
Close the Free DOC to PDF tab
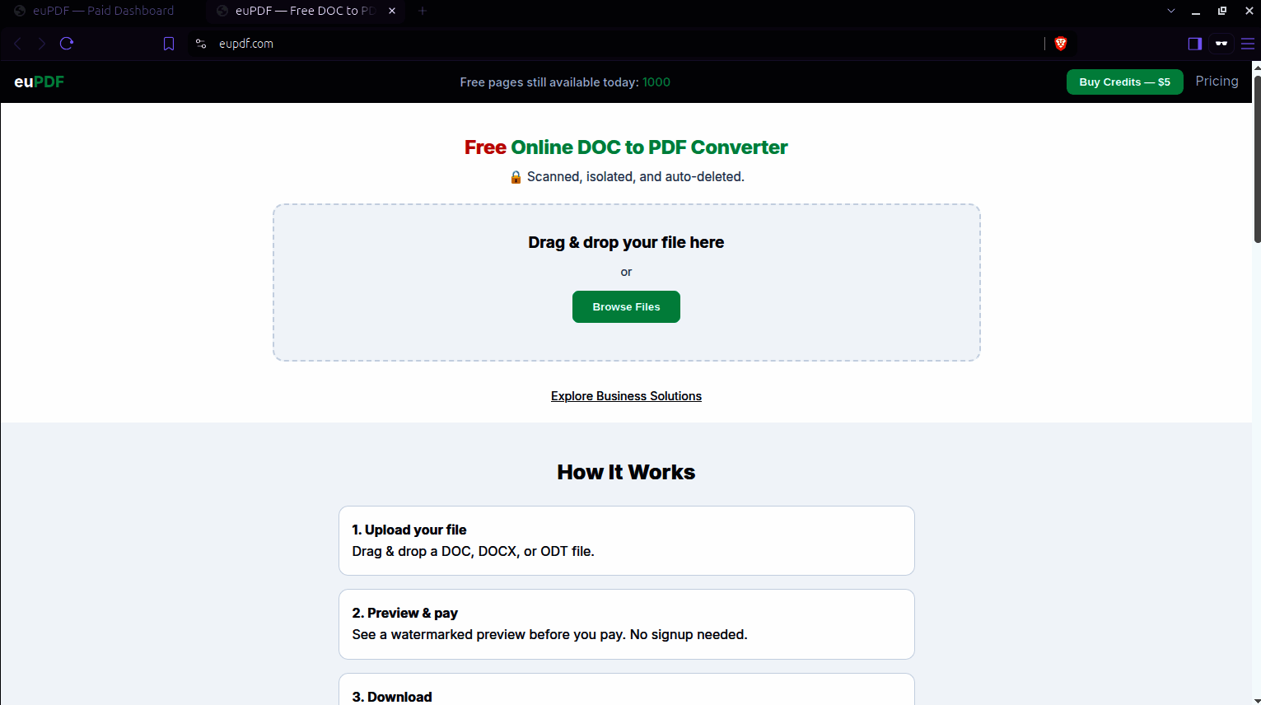click(392, 11)
